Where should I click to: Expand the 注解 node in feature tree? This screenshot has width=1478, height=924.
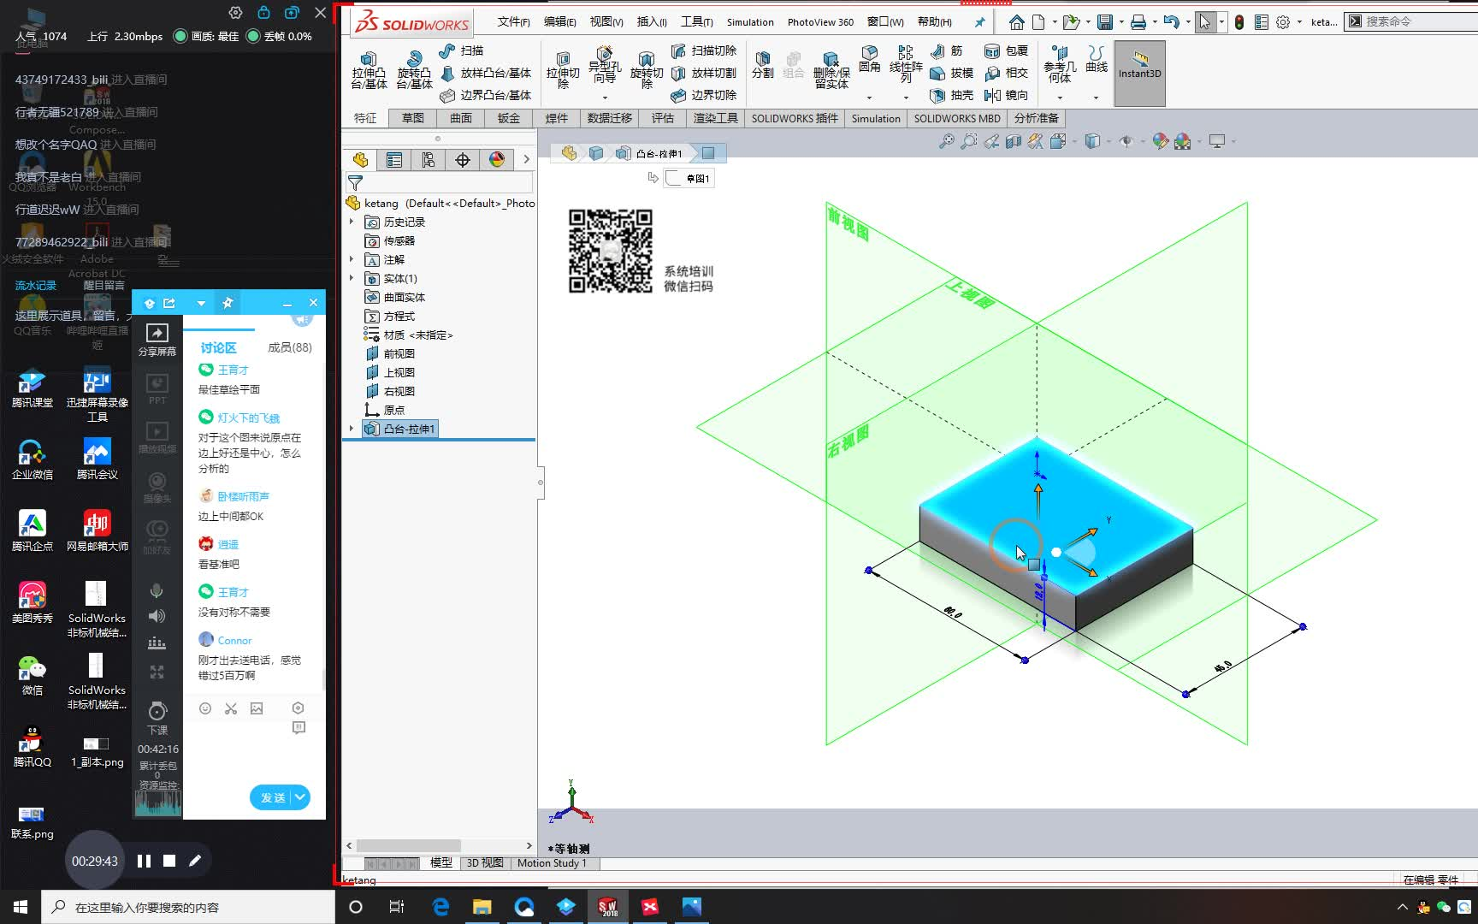point(351,259)
